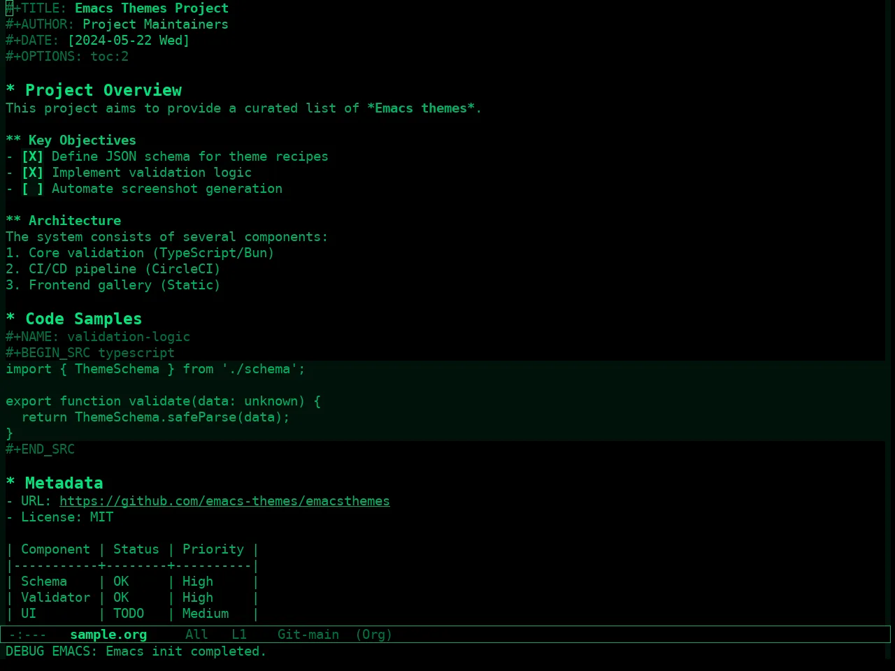
Task: Click the '-:---' buffer status flags
Action: coord(28,635)
